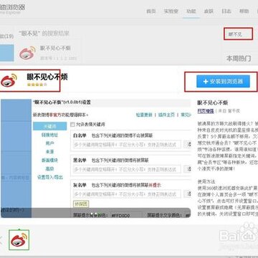Viewport: 258px width, 258px height.
Task: Click the Weibo icon in the search result
Action: (x=27, y=52)
